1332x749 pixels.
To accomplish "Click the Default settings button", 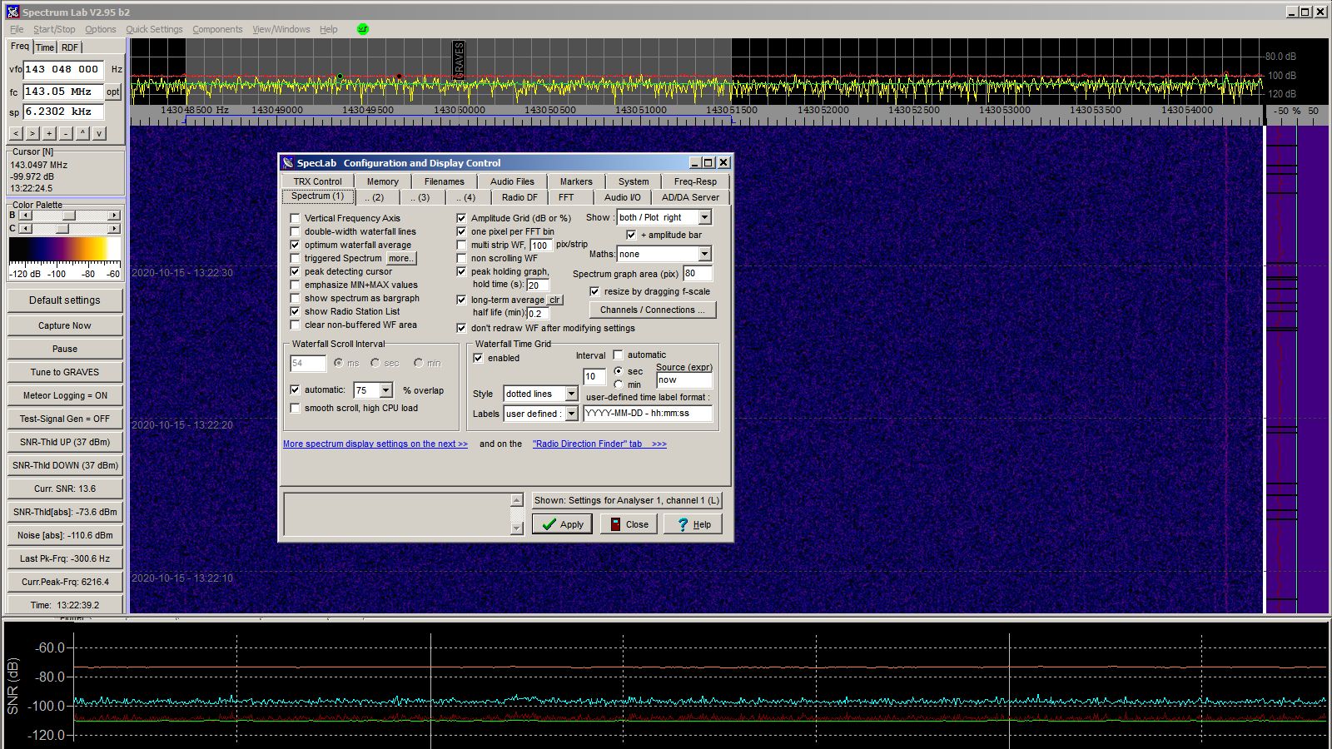I will coord(65,300).
